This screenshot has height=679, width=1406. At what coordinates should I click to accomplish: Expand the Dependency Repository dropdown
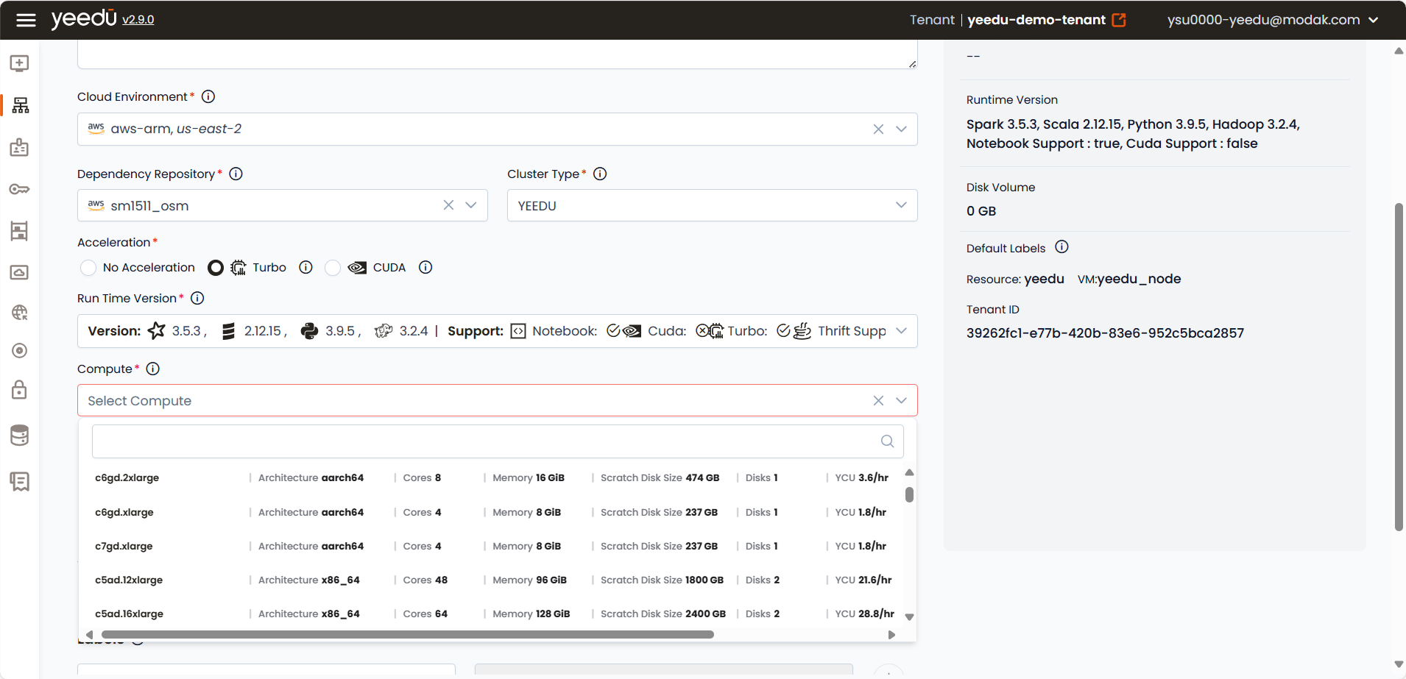[471, 205]
